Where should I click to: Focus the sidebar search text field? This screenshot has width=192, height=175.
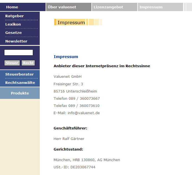tap(19, 52)
